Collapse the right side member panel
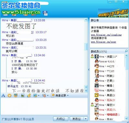The image size is (129, 123). [x=89, y=70]
